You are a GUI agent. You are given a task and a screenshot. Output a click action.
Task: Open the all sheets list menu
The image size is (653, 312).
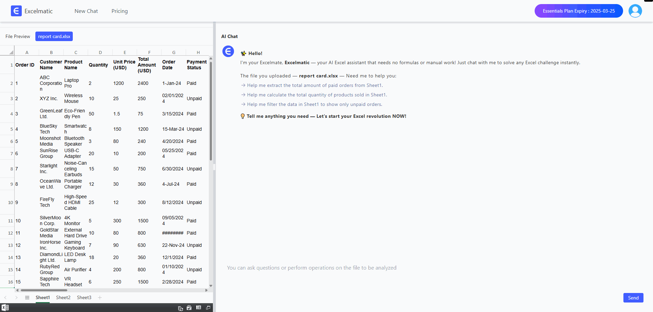pyautogui.click(x=27, y=297)
